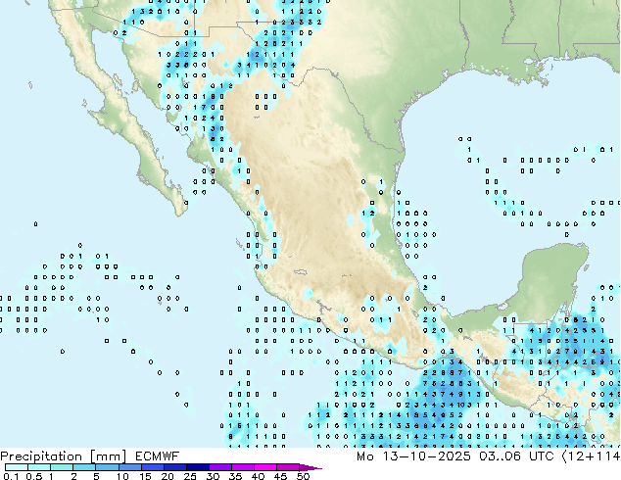
Task: Click the '10' legend value label
Action: 122,476
